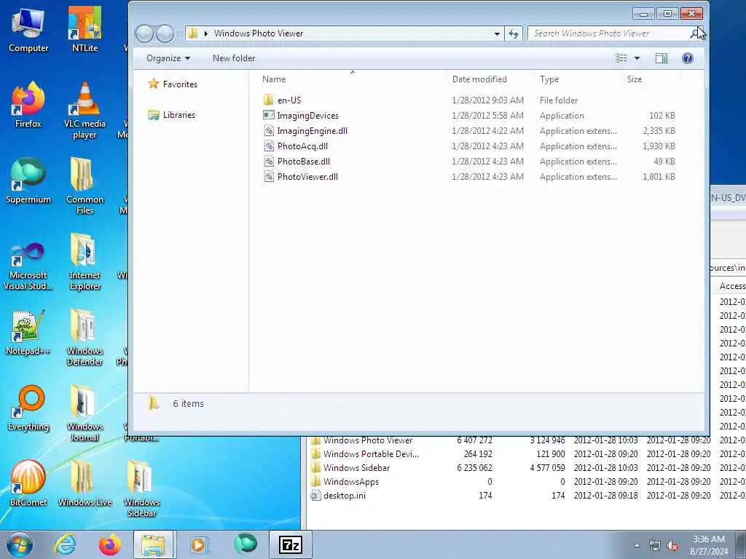Open Supermium from the taskbar
746x559 pixels.
coord(245,544)
